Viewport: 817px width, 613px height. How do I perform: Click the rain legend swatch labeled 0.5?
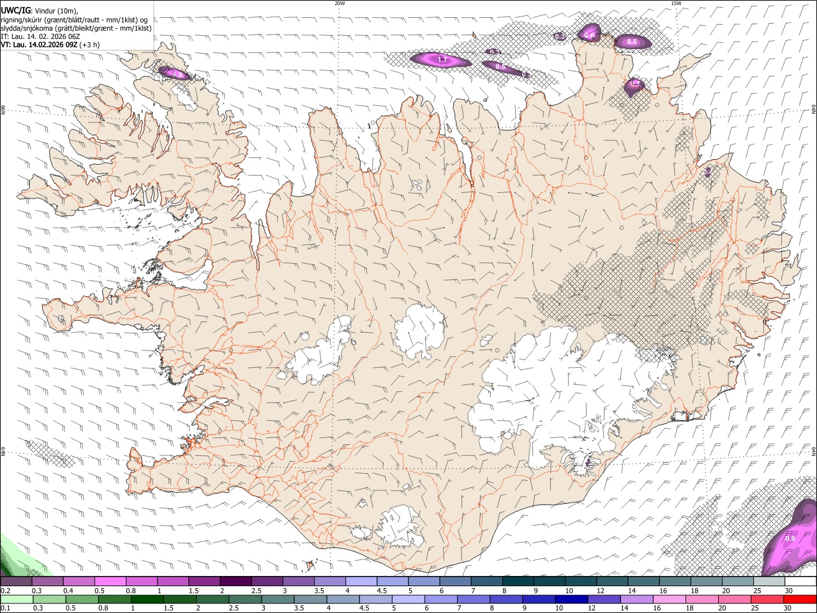point(82,600)
